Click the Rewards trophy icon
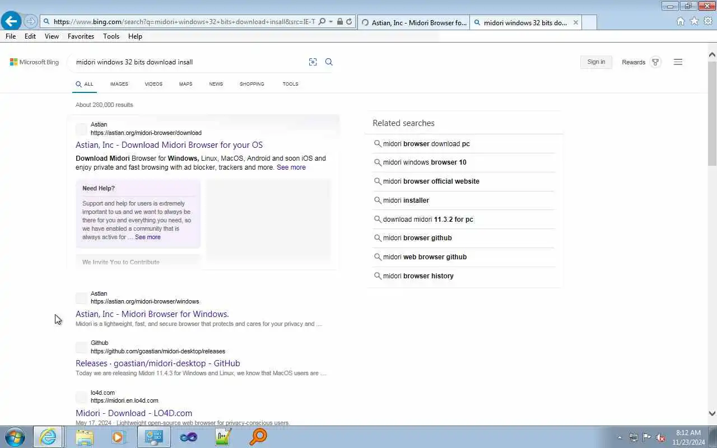This screenshot has height=448, width=717. pyautogui.click(x=655, y=62)
